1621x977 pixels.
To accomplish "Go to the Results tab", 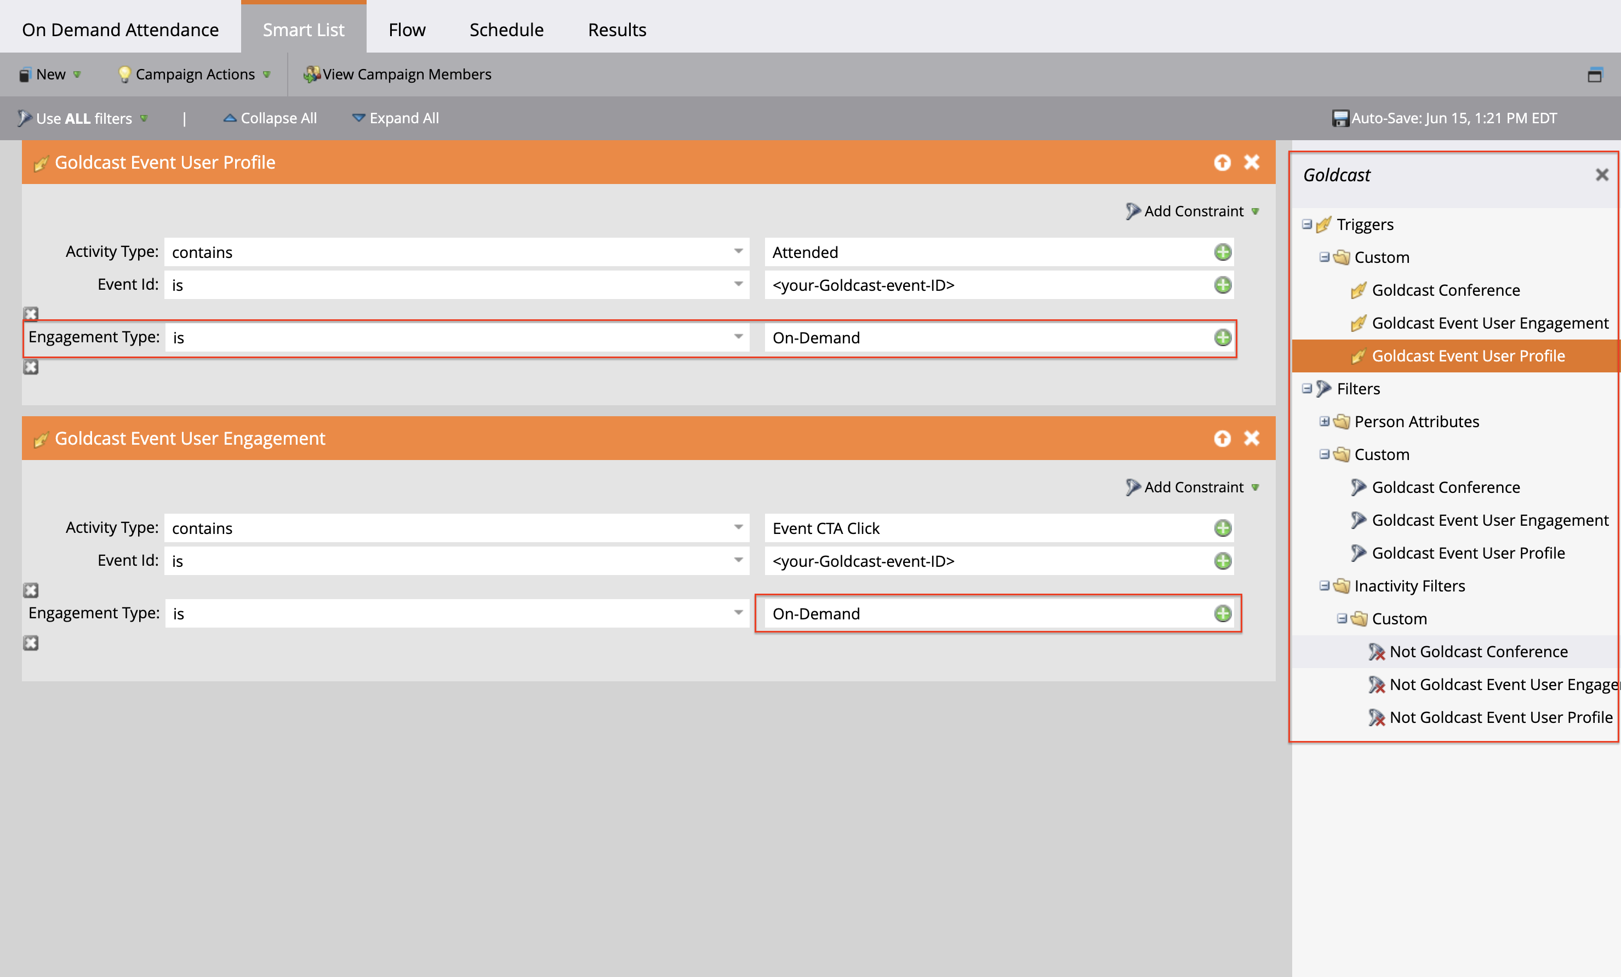I will click(x=617, y=30).
